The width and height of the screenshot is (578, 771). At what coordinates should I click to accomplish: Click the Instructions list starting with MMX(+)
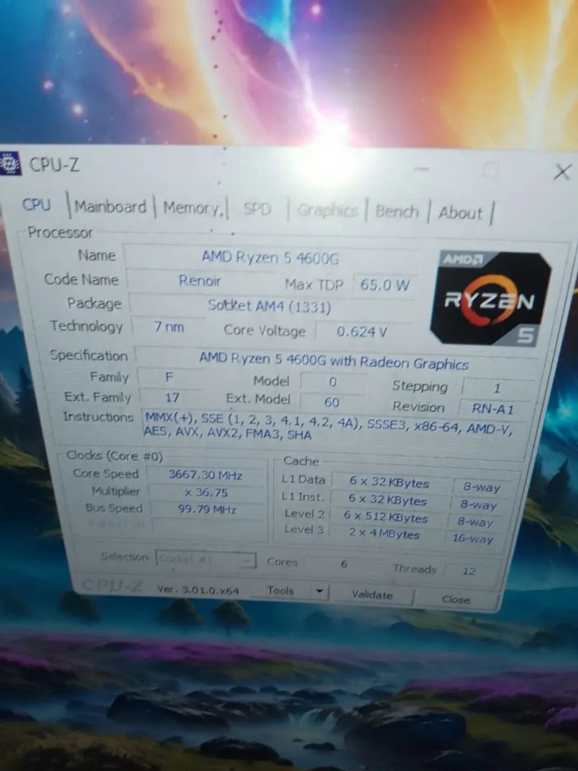pos(330,426)
